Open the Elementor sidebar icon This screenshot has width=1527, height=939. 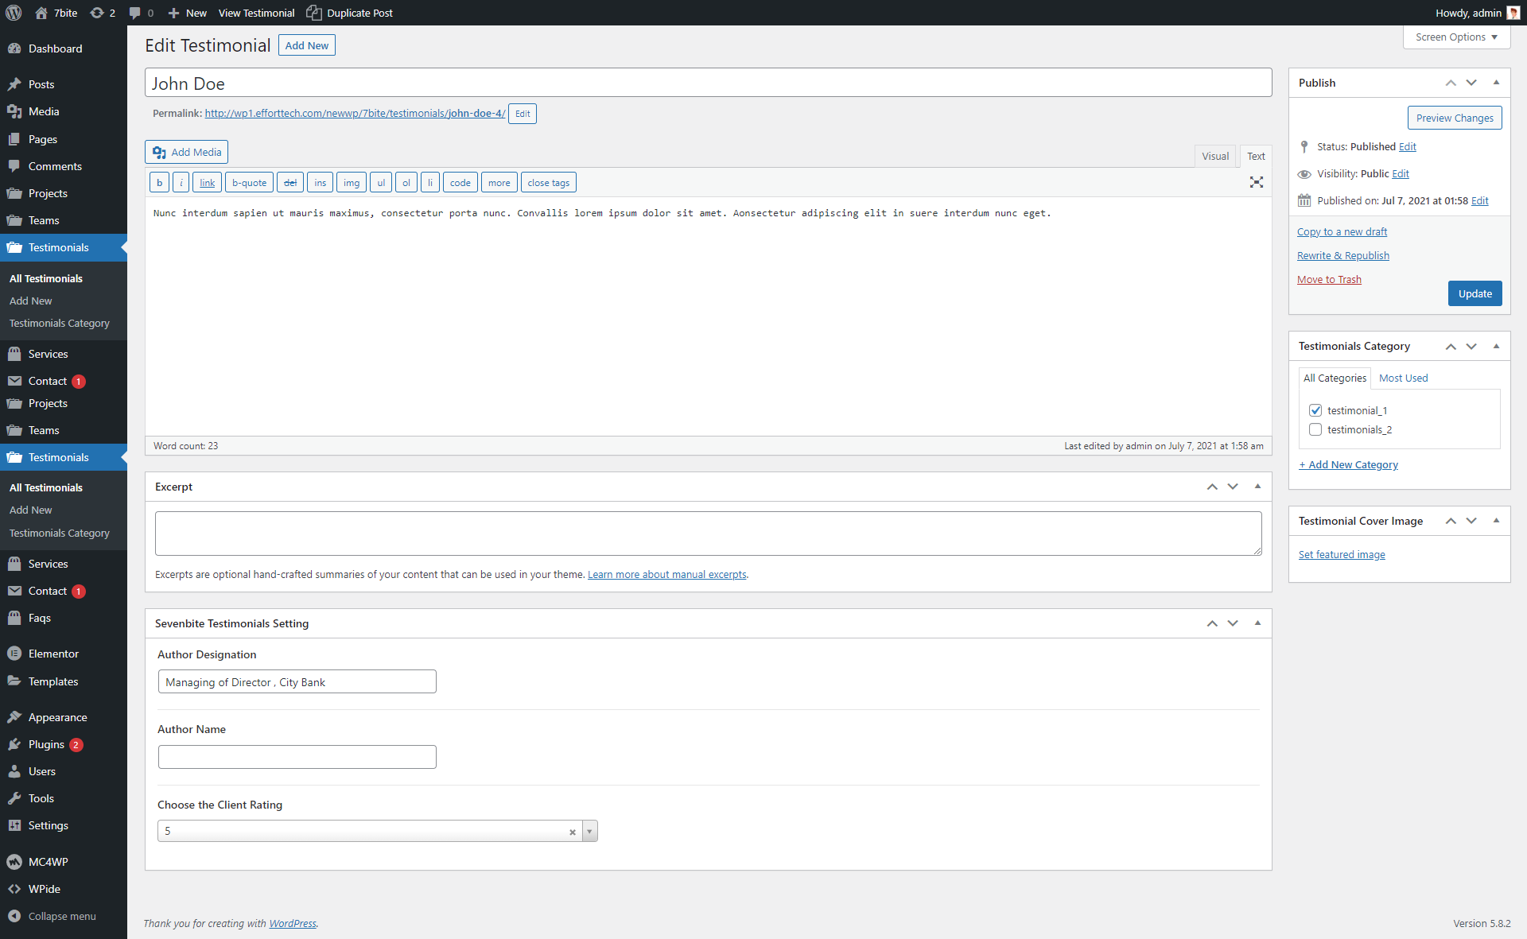(14, 654)
